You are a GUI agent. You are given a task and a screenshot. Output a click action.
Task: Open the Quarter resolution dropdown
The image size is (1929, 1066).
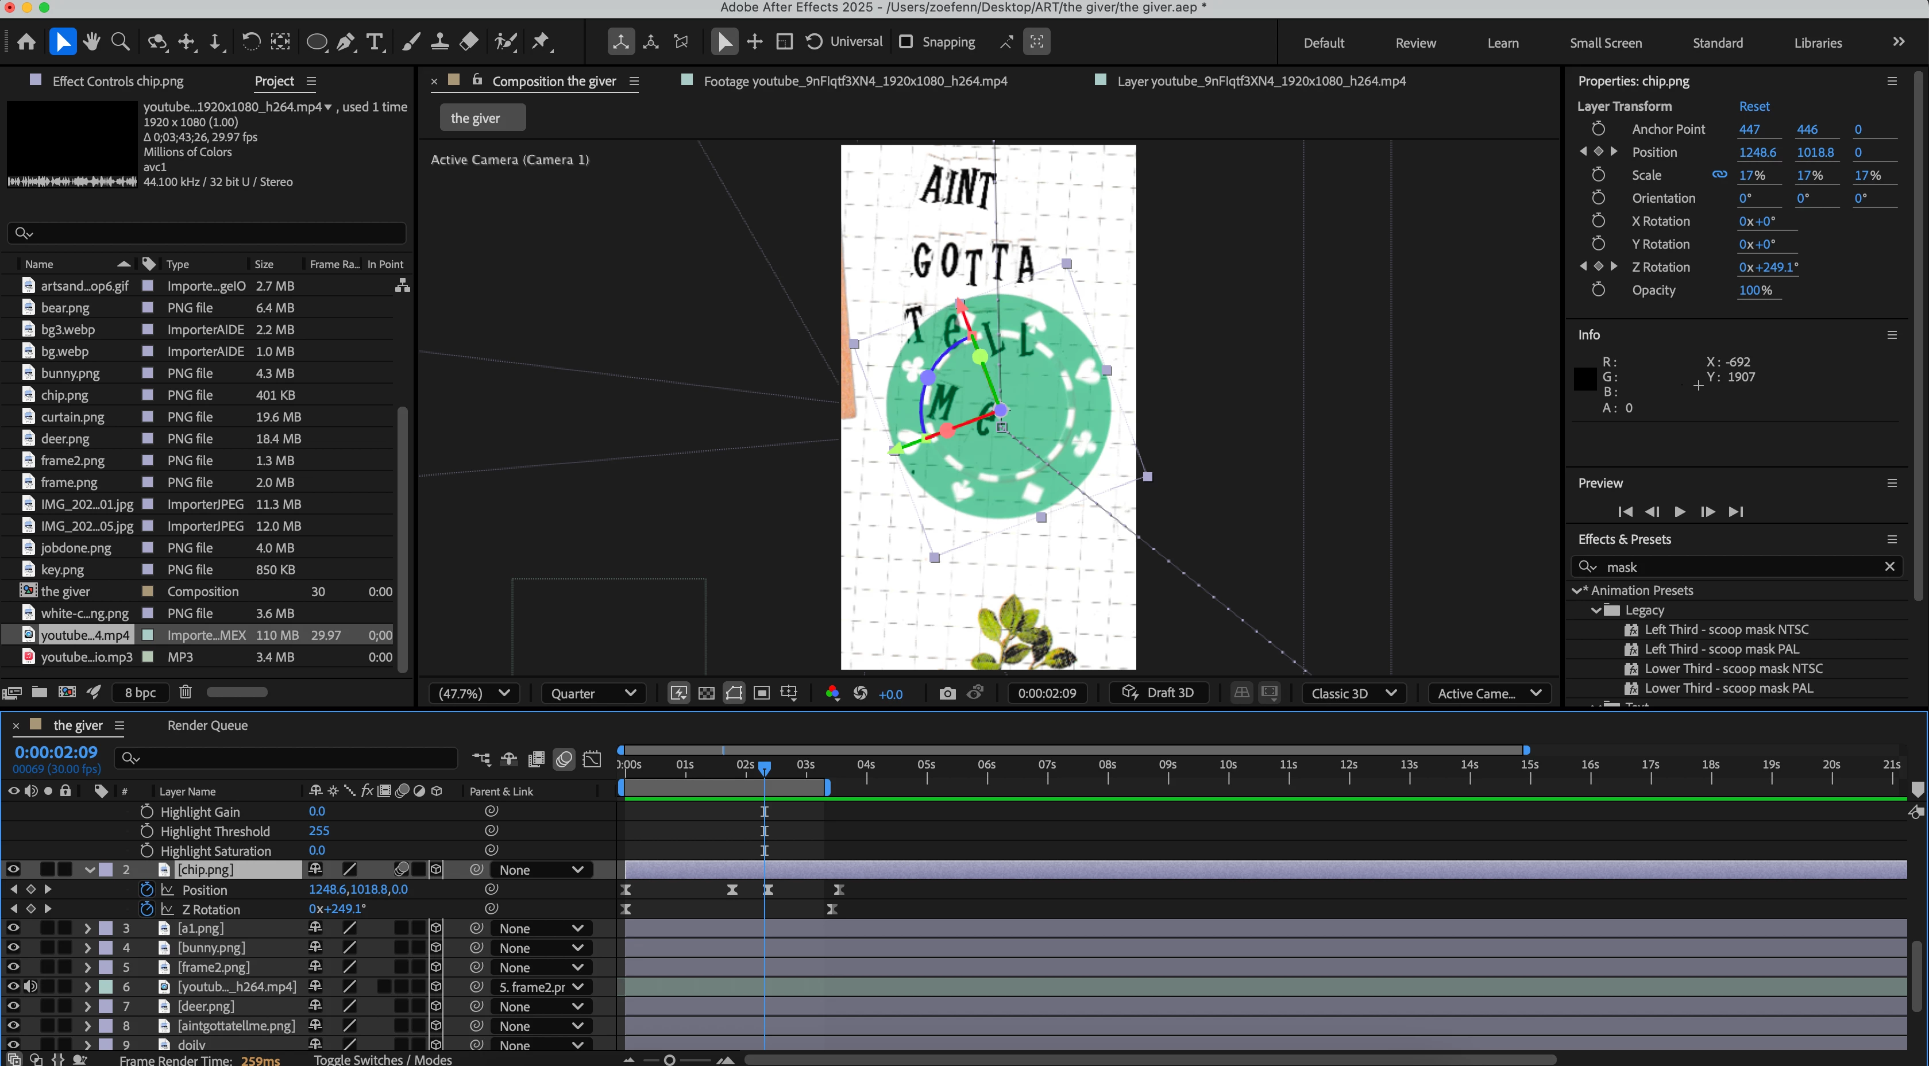point(592,693)
